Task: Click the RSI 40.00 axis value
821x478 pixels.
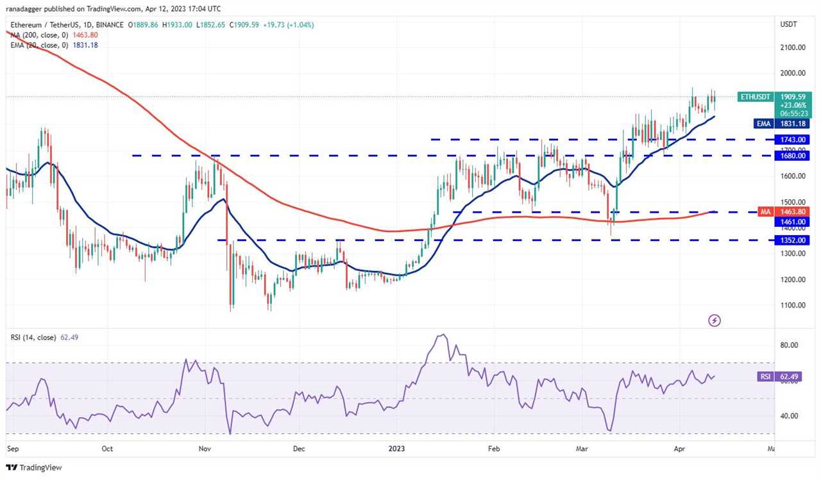Action: [789, 416]
